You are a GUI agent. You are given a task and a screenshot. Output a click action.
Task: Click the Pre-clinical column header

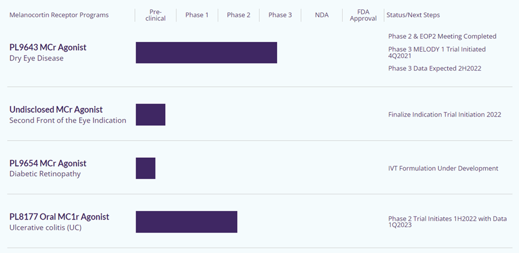click(x=155, y=15)
